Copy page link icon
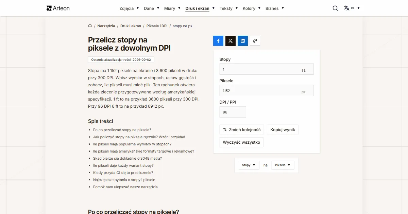 click(x=255, y=41)
